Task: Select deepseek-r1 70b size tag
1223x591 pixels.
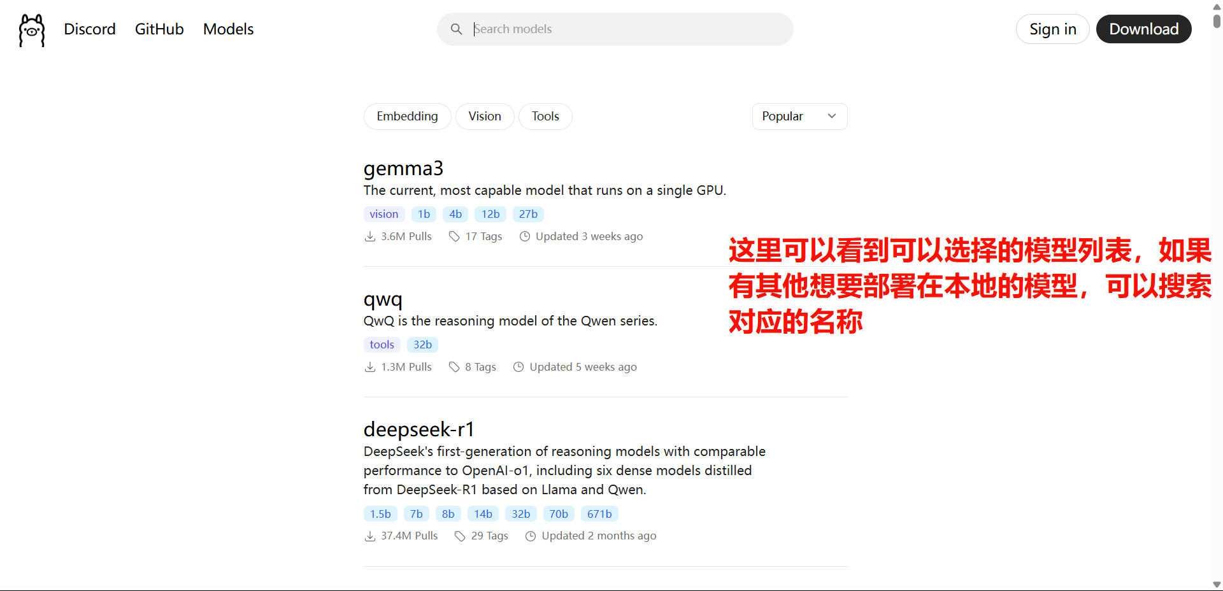Action: [559, 514]
